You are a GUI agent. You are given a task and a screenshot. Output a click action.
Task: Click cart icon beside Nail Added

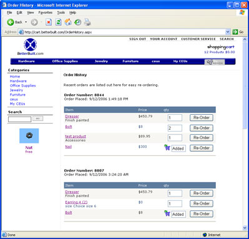click(x=167, y=148)
